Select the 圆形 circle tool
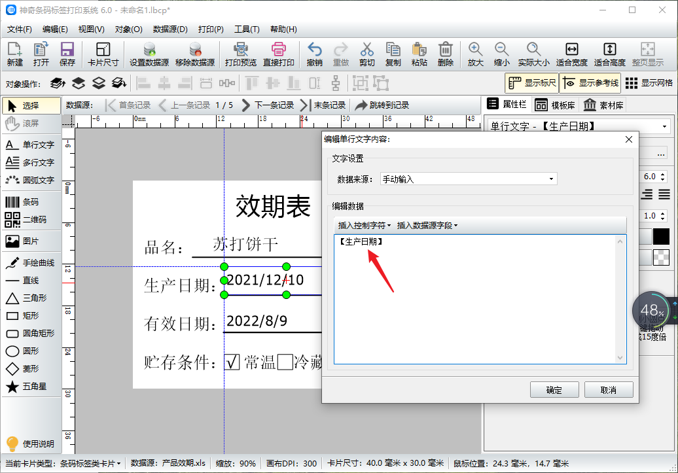Viewport: 678px width, 473px height. click(x=31, y=351)
